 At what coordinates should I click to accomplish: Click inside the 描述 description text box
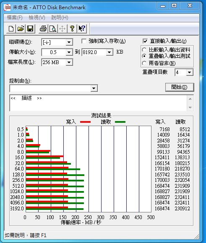coord(99,103)
